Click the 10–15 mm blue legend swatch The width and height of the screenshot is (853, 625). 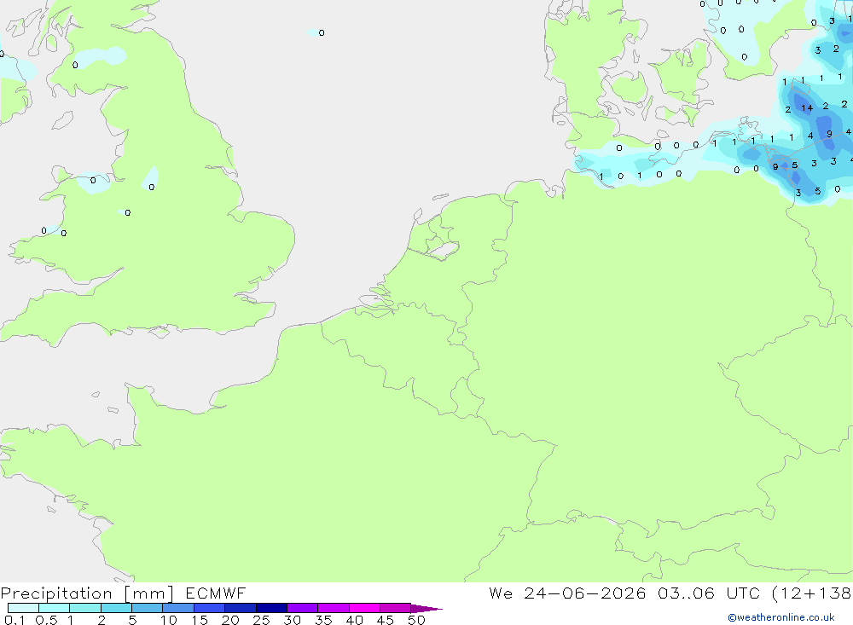pyautogui.click(x=178, y=608)
